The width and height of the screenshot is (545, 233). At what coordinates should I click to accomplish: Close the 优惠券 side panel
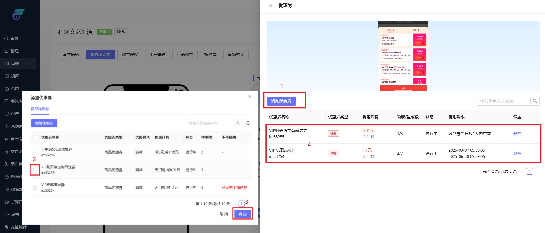(271, 5)
